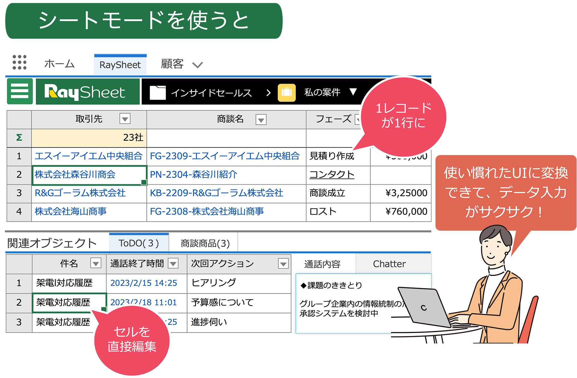
Task: Click the fill handle on 株式会社森谷川商会 cell
Action: coord(144,182)
